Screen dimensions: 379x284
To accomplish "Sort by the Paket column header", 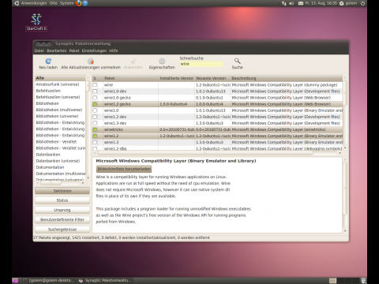I will (131, 78).
